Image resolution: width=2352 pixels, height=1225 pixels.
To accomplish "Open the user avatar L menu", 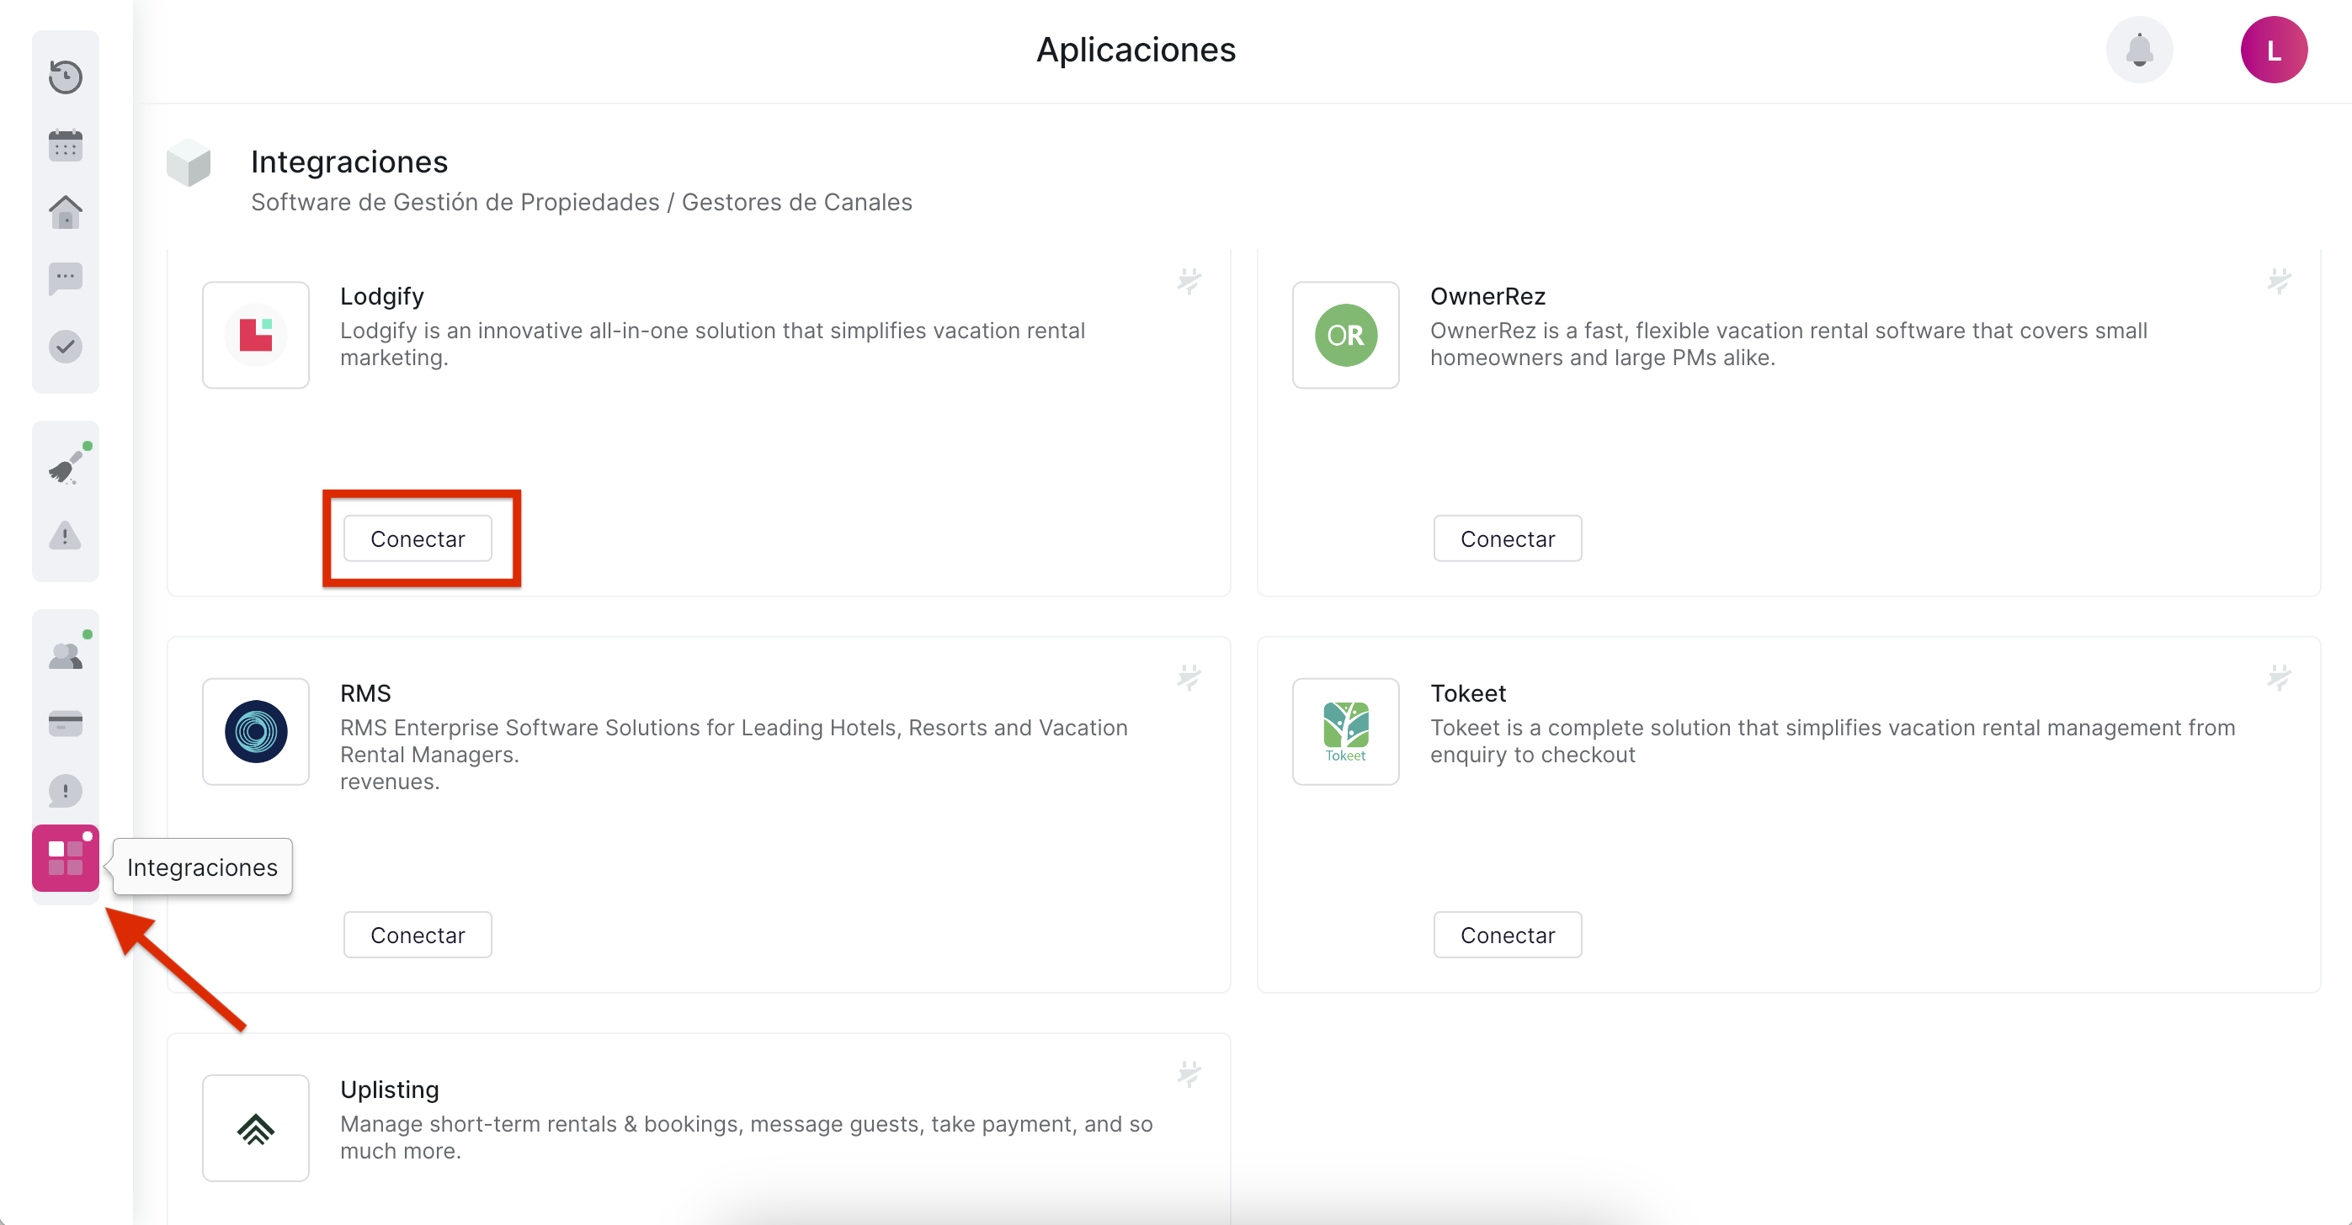I will (x=2273, y=50).
